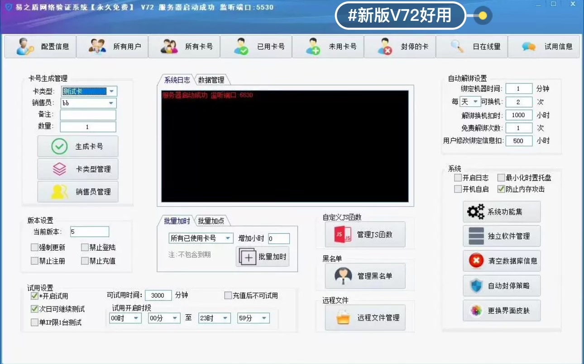
Task: Click the 批量加时 plus-box icon
Action: 248,257
